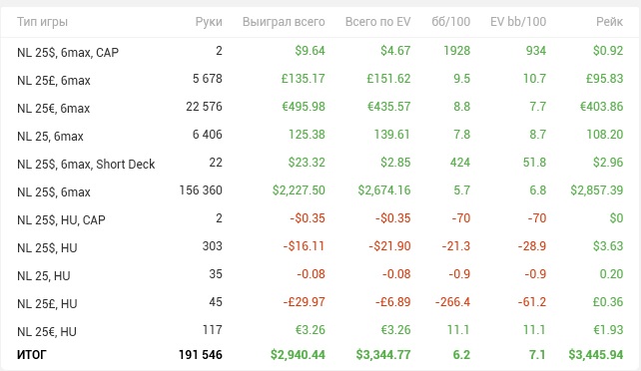The image size is (641, 371).
Task: Click the ИТОГ totals row label
Action: coord(32,355)
